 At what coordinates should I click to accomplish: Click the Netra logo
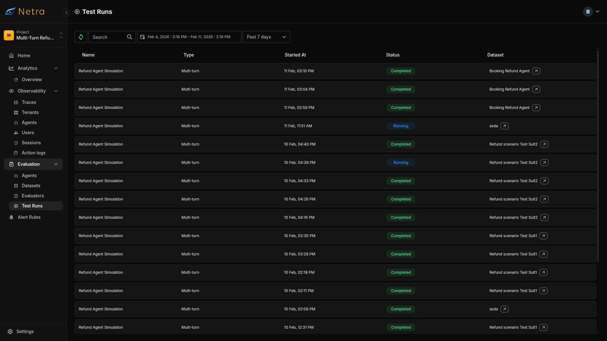point(25,12)
